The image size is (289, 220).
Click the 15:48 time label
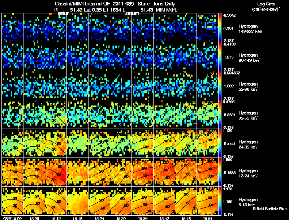[x=186, y=218]
